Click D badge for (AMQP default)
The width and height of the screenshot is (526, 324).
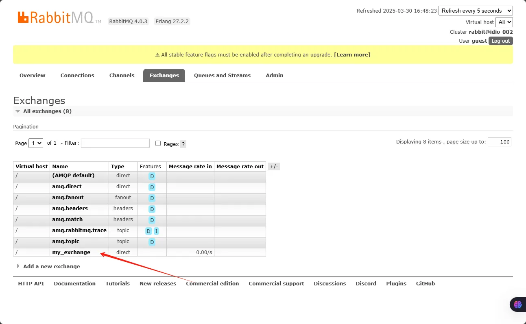click(152, 176)
